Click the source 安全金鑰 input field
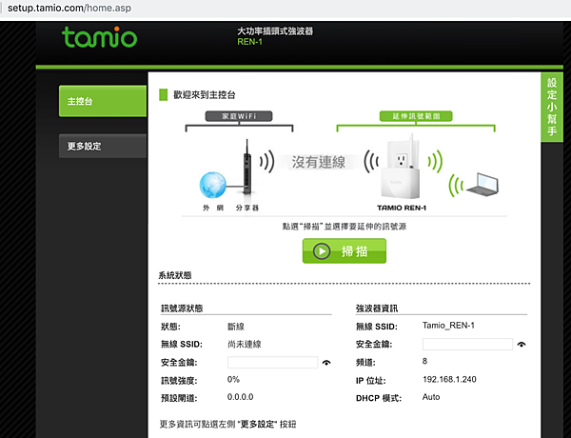 coord(273,362)
